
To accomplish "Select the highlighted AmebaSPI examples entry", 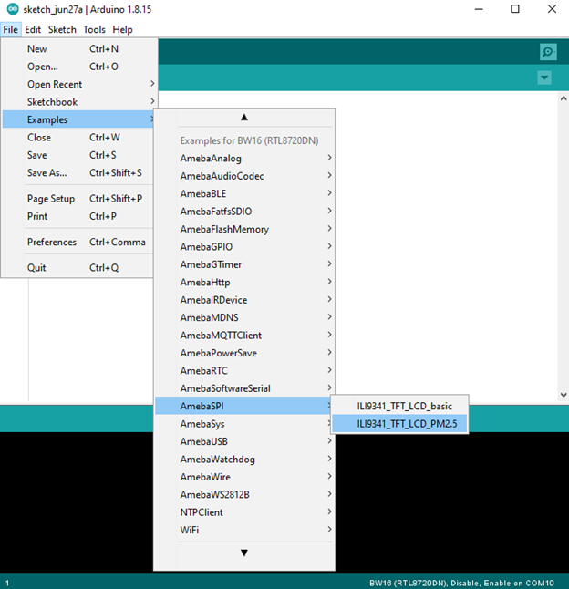I will pos(243,406).
